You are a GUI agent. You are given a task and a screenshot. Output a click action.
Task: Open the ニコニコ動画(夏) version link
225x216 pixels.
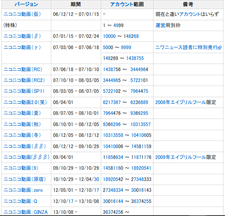click(22, 113)
